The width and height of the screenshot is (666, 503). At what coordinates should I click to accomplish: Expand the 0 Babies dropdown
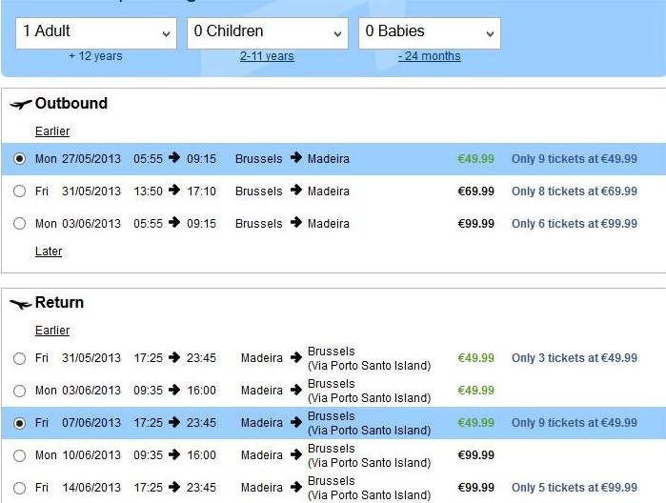(x=430, y=33)
